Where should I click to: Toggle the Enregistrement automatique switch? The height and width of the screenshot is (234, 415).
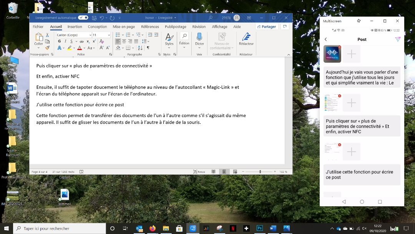(x=83, y=18)
